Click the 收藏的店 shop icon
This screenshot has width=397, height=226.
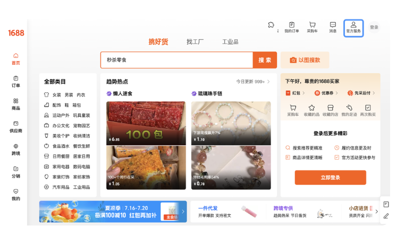pos(331,110)
